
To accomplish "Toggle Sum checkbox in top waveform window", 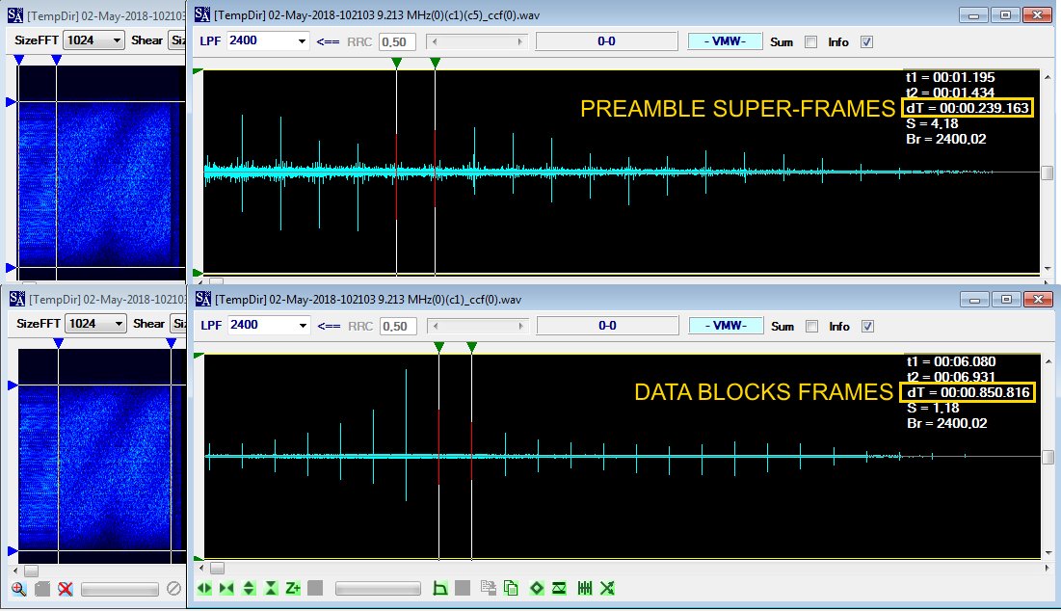I will (810, 42).
